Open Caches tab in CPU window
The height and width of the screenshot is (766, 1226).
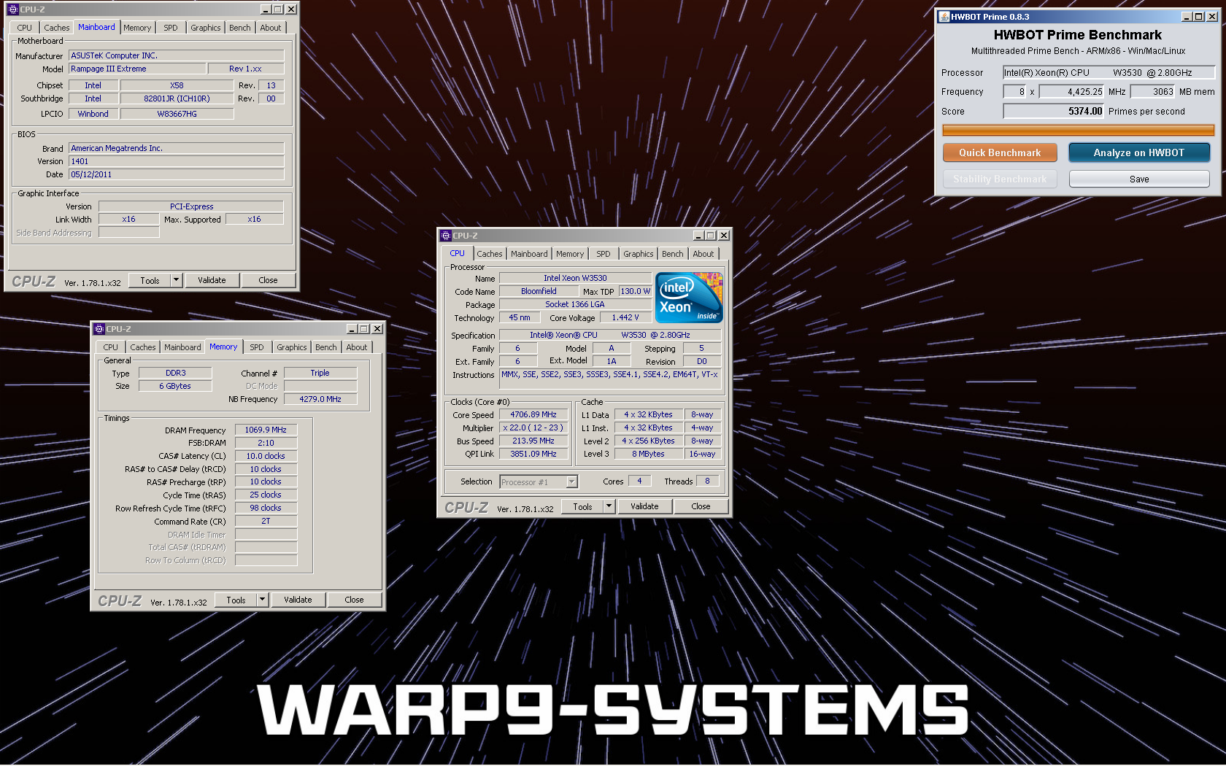[490, 254]
